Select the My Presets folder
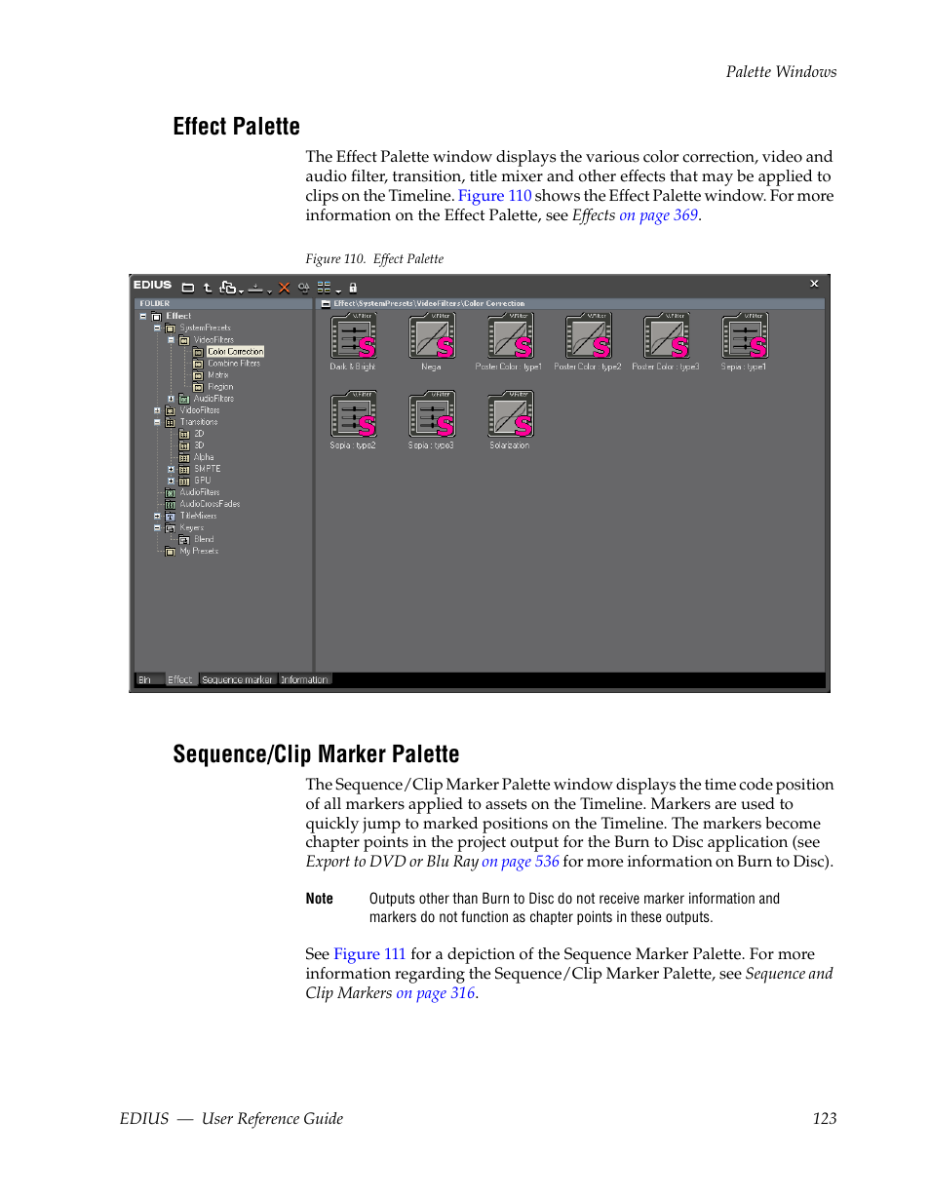The height and width of the screenshot is (1196, 930). tap(199, 551)
